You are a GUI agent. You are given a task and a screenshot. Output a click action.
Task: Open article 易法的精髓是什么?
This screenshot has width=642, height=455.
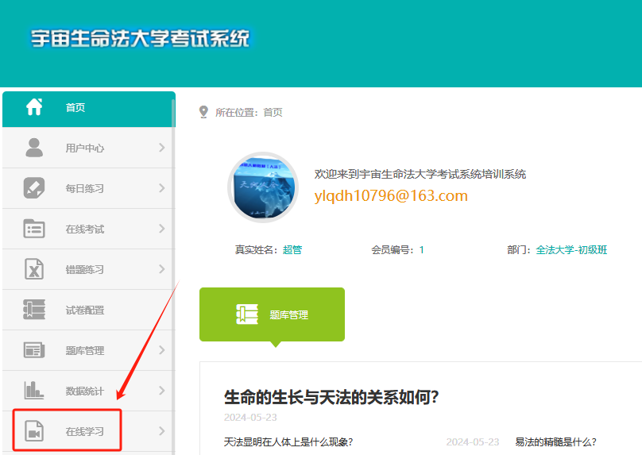(x=555, y=442)
